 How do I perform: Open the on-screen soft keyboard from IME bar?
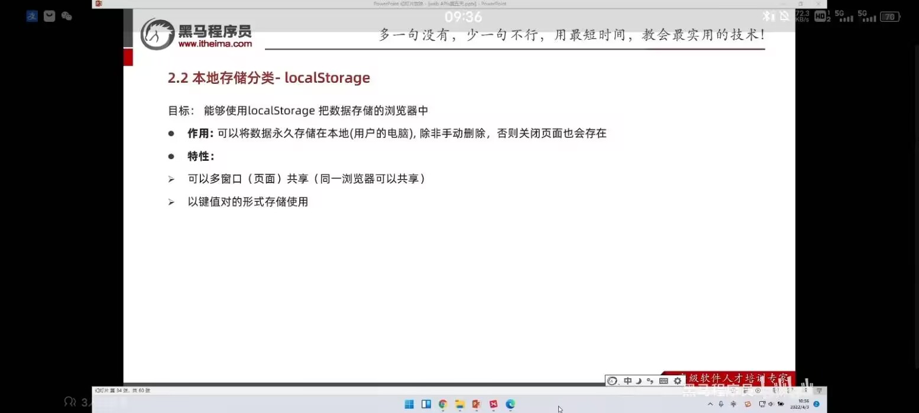pyautogui.click(x=664, y=381)
